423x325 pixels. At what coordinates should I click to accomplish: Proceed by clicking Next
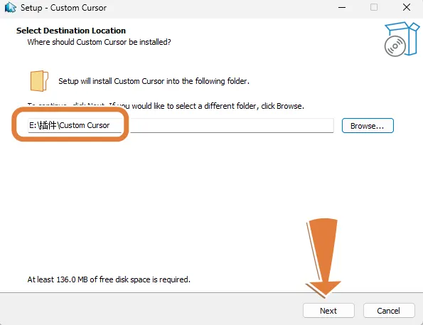pos(328,311)
